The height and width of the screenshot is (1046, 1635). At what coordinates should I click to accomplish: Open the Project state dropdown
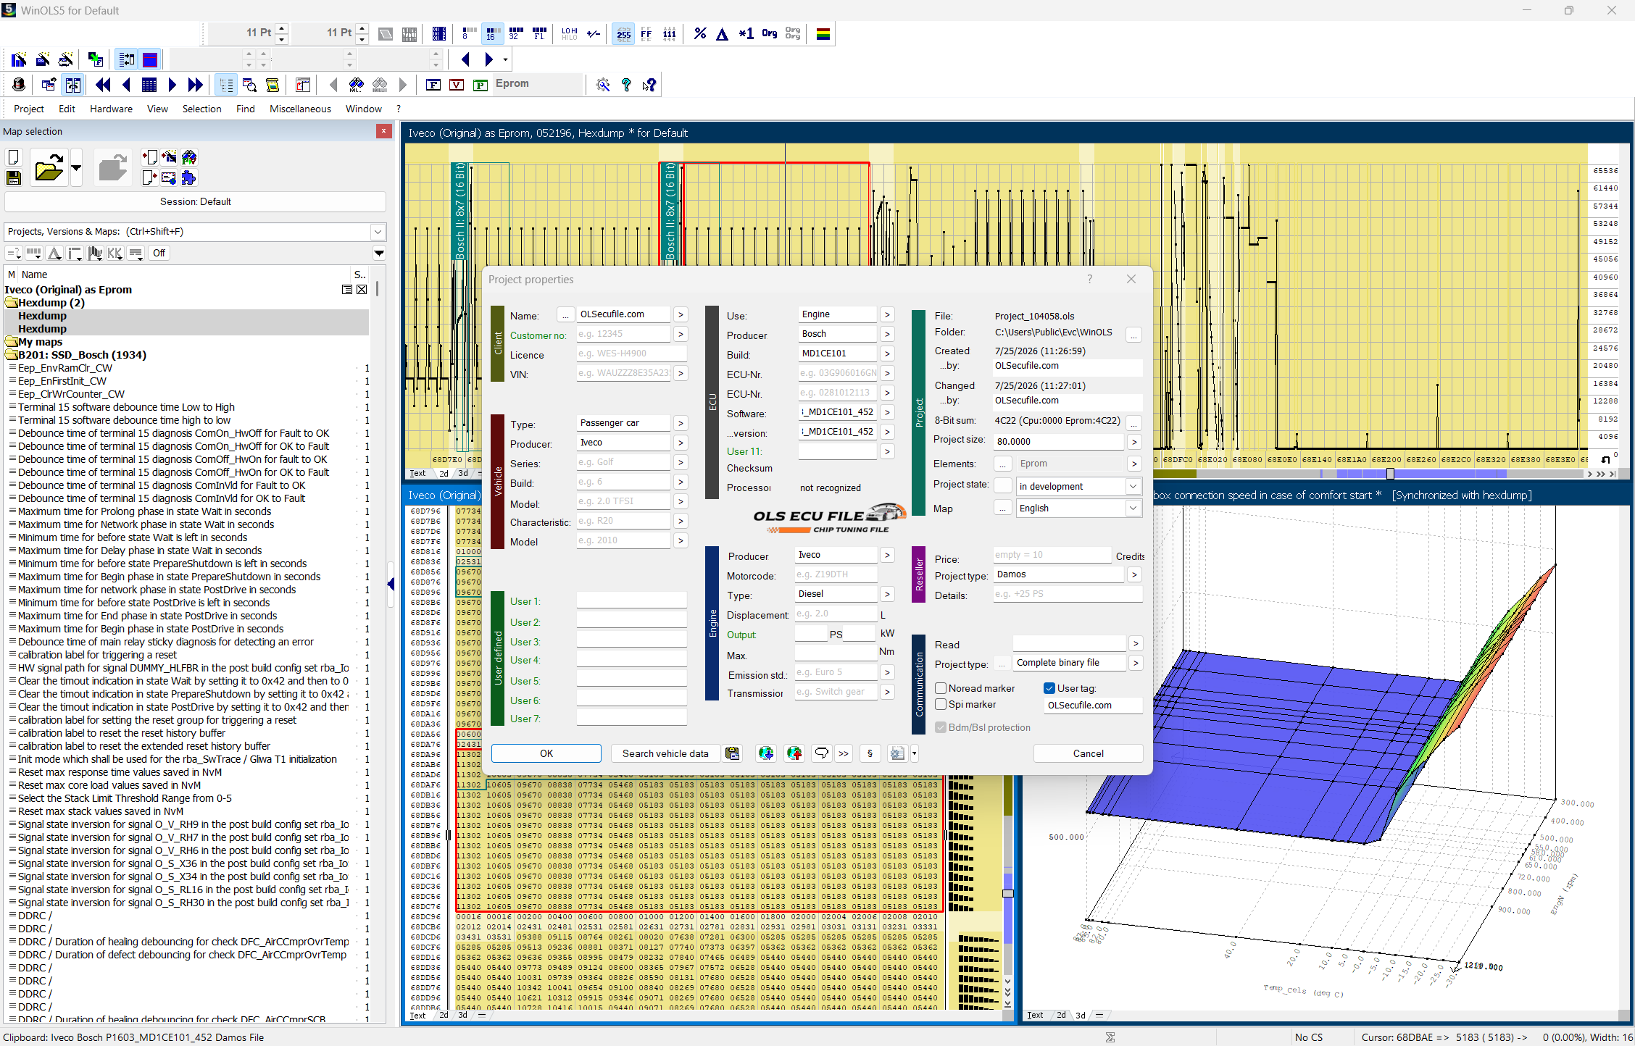tap(1132, 486)
